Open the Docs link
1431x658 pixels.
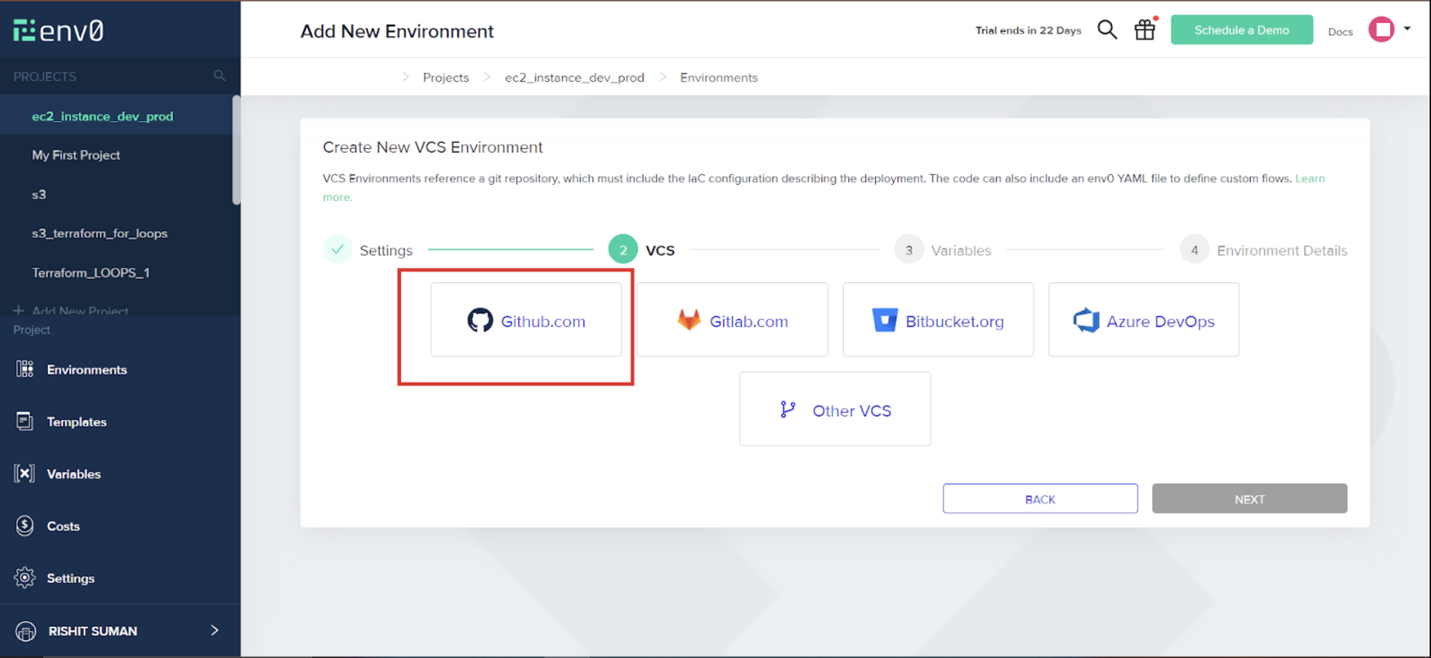(1340, 32)
